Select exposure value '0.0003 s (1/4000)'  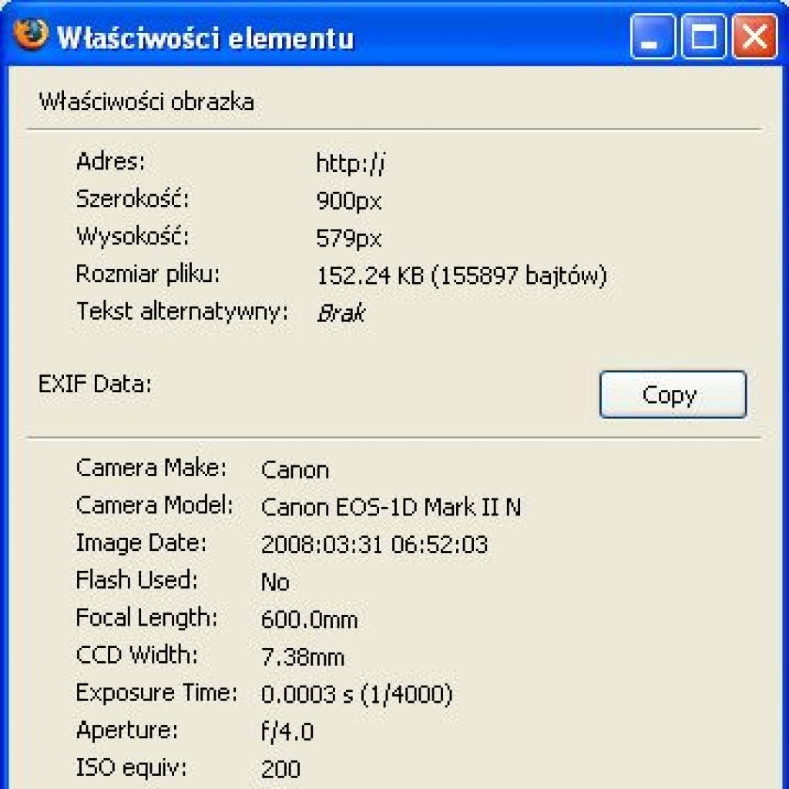pos(357,694)
